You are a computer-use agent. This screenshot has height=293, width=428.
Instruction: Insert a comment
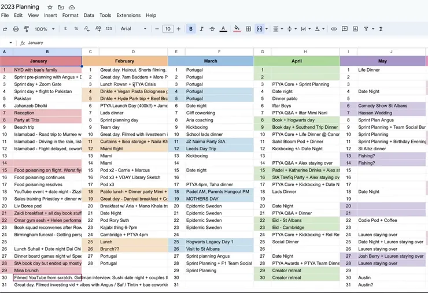coord(345,29)
